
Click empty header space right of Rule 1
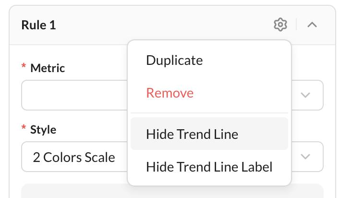[x=163, y=25]
